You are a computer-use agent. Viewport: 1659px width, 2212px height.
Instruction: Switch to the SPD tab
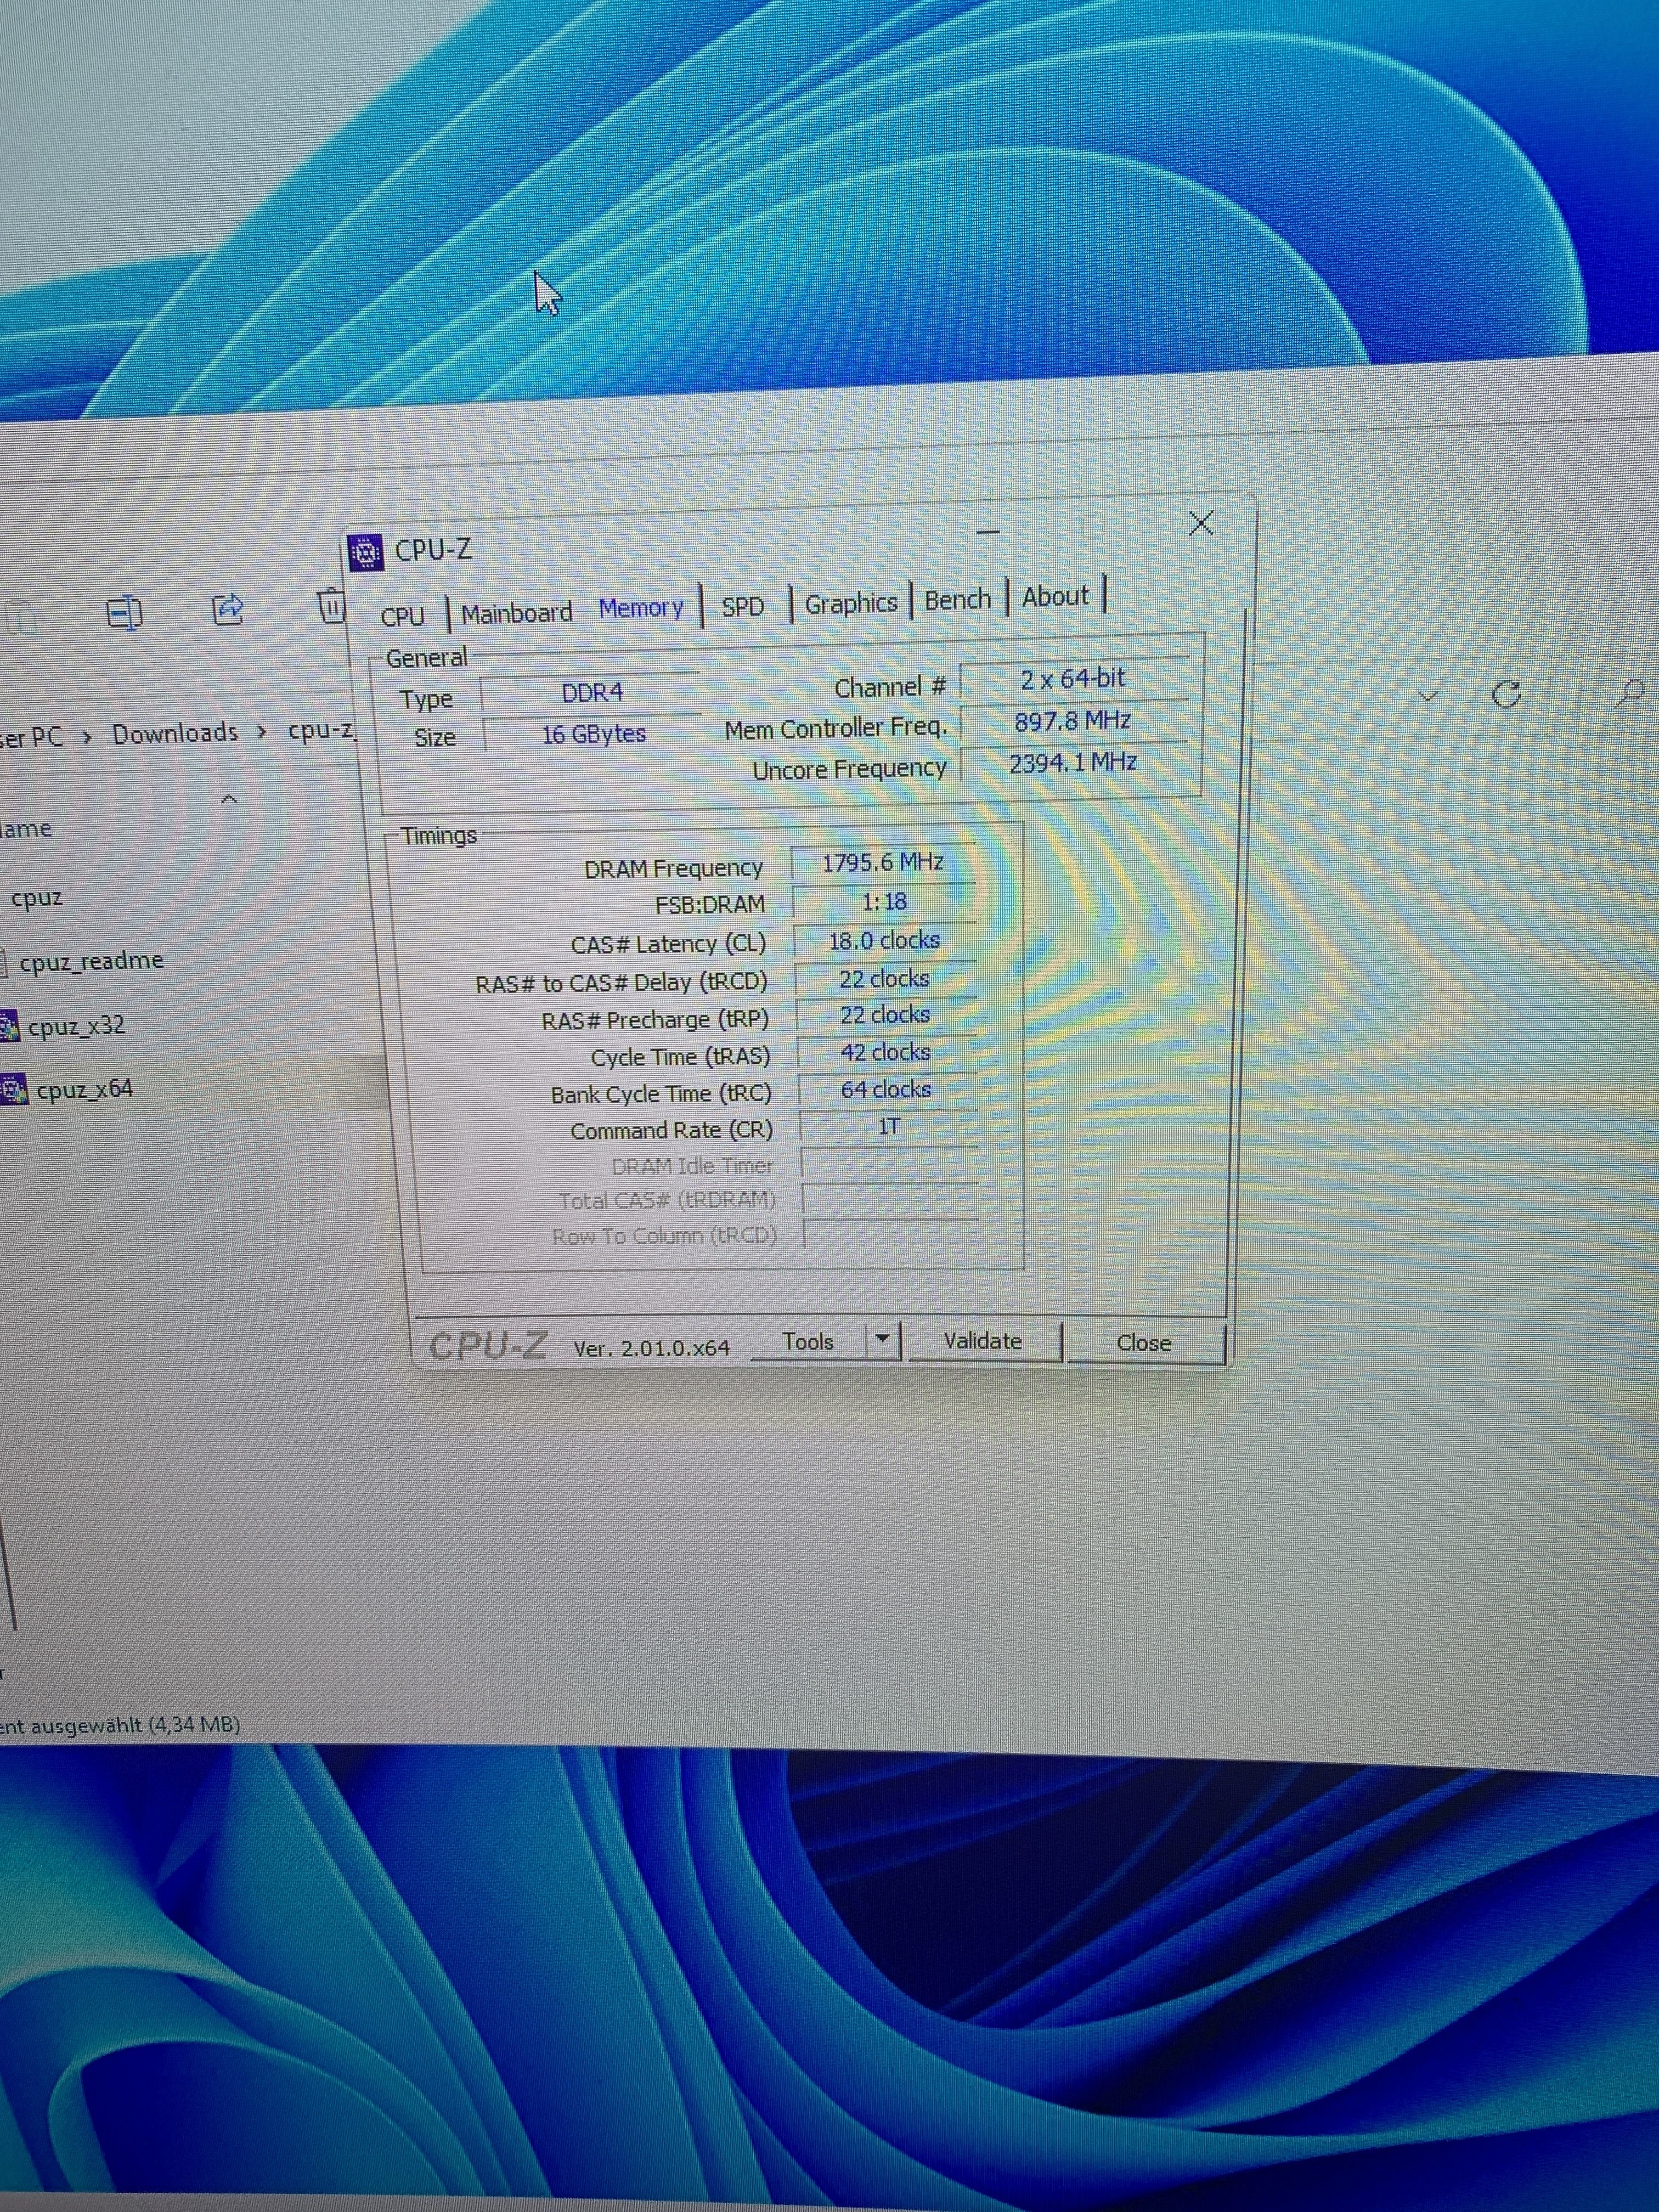coord(742,607)
